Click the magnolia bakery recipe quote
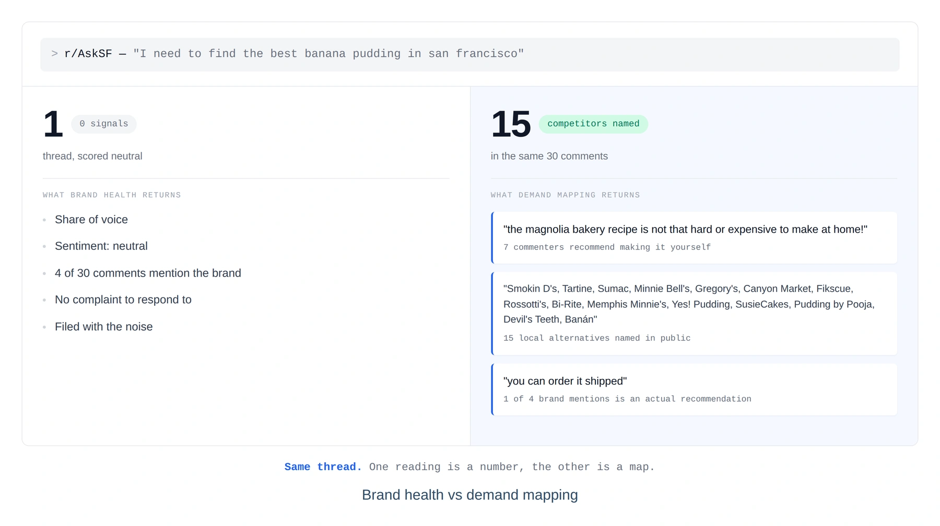Screen dimensions: 940x526 click(685, 230)
